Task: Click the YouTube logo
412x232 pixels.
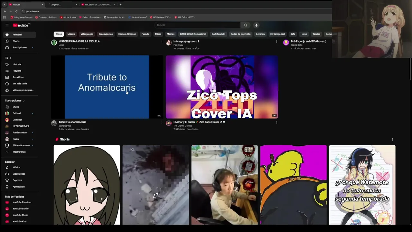Action: [x=21, y=25]
